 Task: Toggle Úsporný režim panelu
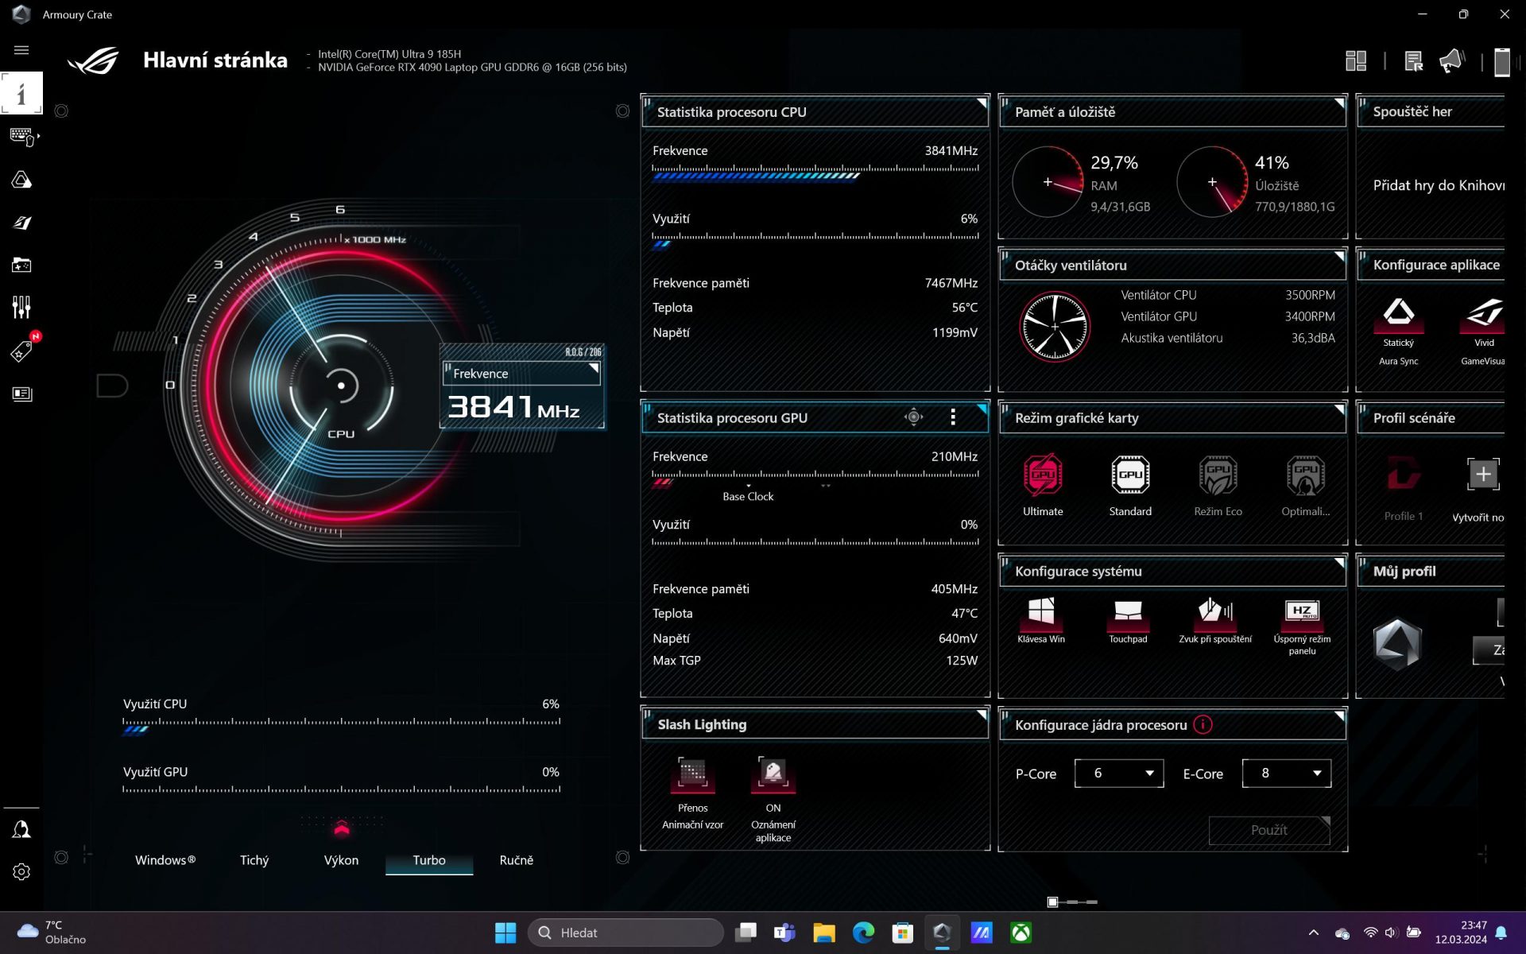point(1302,626)
